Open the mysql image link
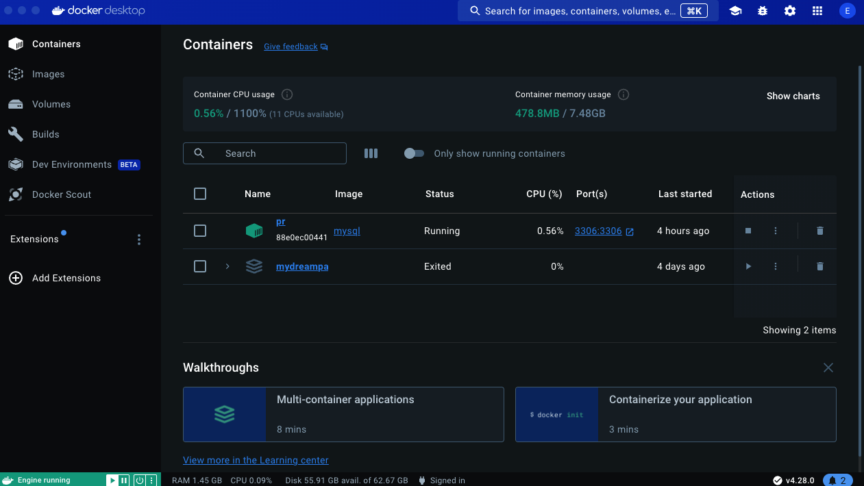The height and width of the screenshot is (486, 864). 347,231
